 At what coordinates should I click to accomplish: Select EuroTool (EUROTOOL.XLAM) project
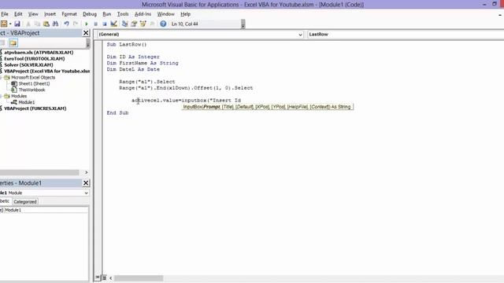[x=35, y=59]
